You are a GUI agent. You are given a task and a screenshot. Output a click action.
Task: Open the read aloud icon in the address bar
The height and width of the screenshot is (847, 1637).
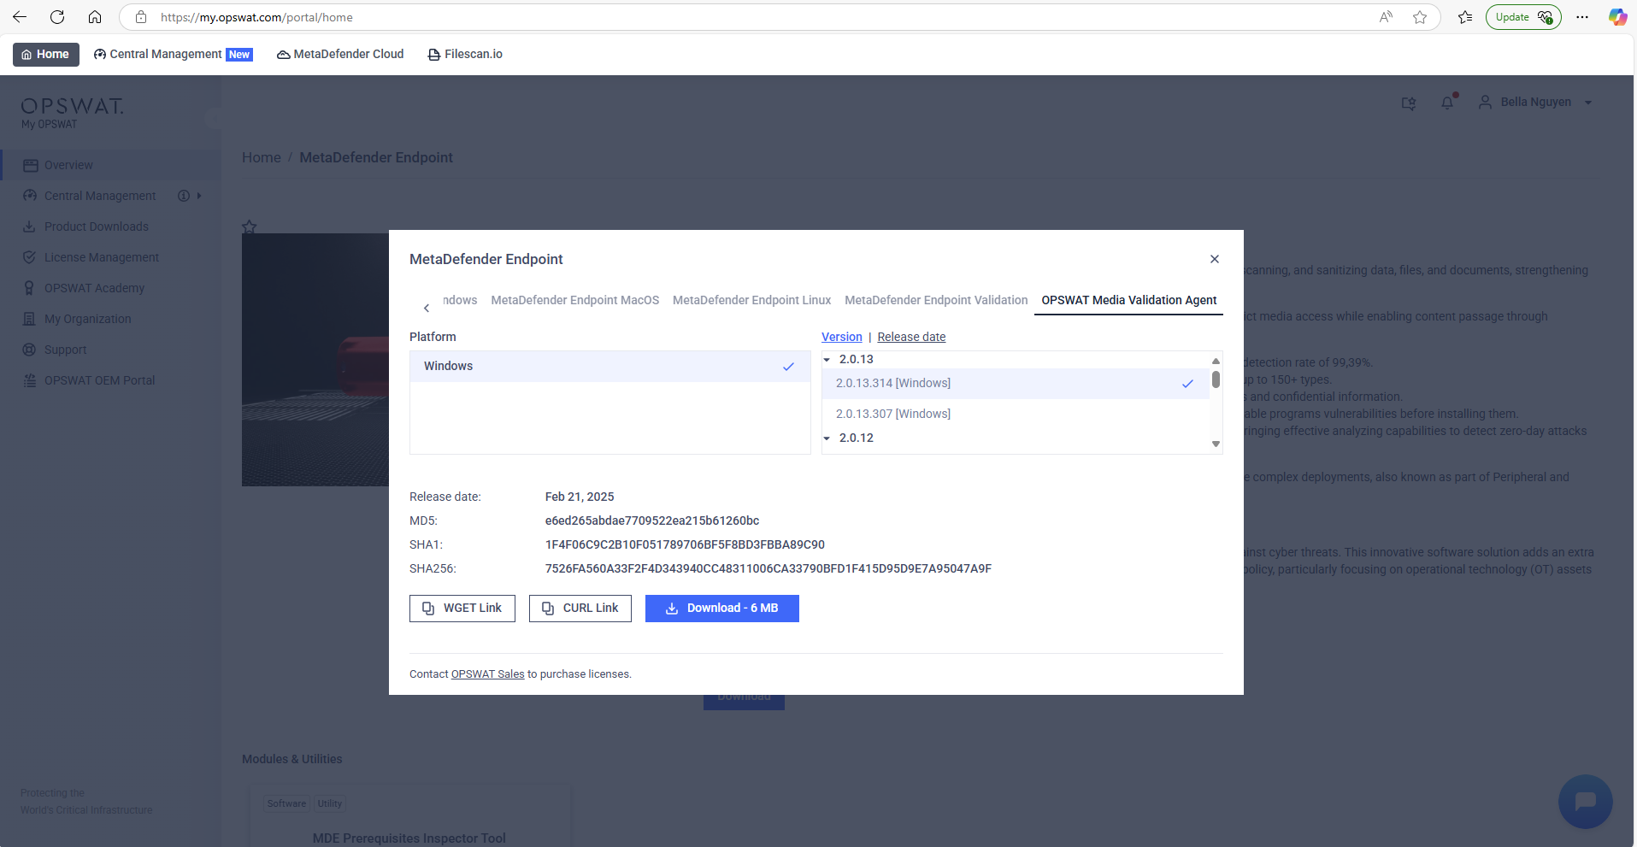[x=1386, y=17]
